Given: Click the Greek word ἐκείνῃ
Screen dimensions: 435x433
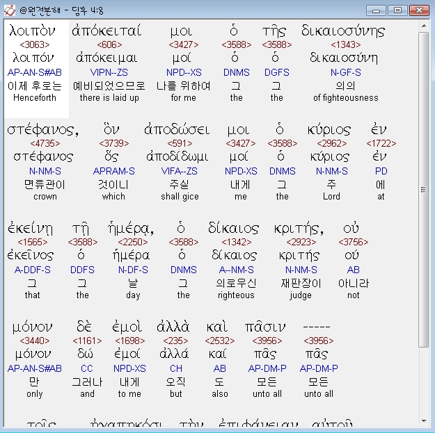Looking at the screenshot, I should click(x=30, y=229).
